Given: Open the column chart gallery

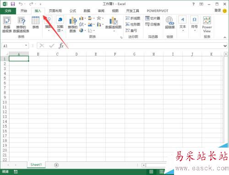Looking at the screenshot, I should coord(82,18).
